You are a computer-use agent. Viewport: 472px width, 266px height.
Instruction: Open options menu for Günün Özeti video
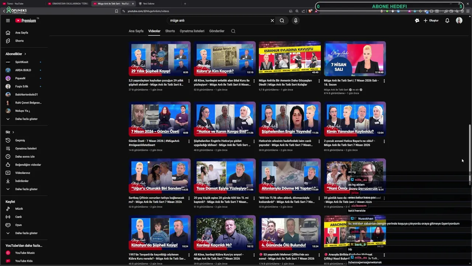pos(189,141)
